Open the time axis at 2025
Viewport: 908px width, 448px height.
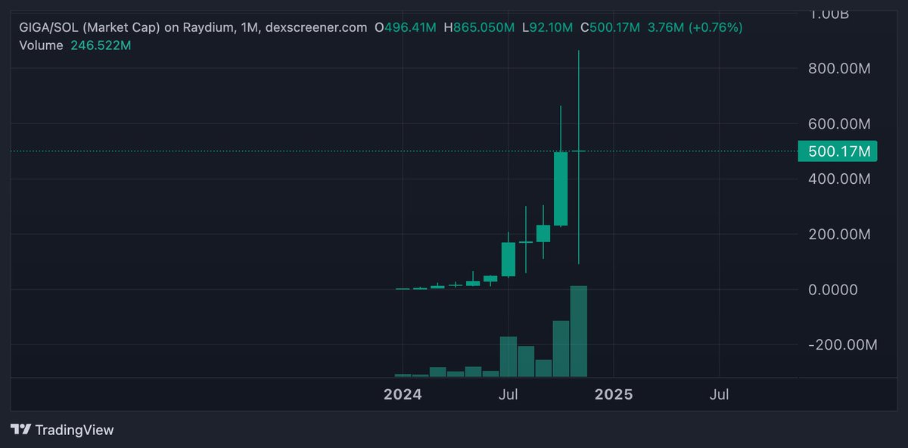click(614, 394)
